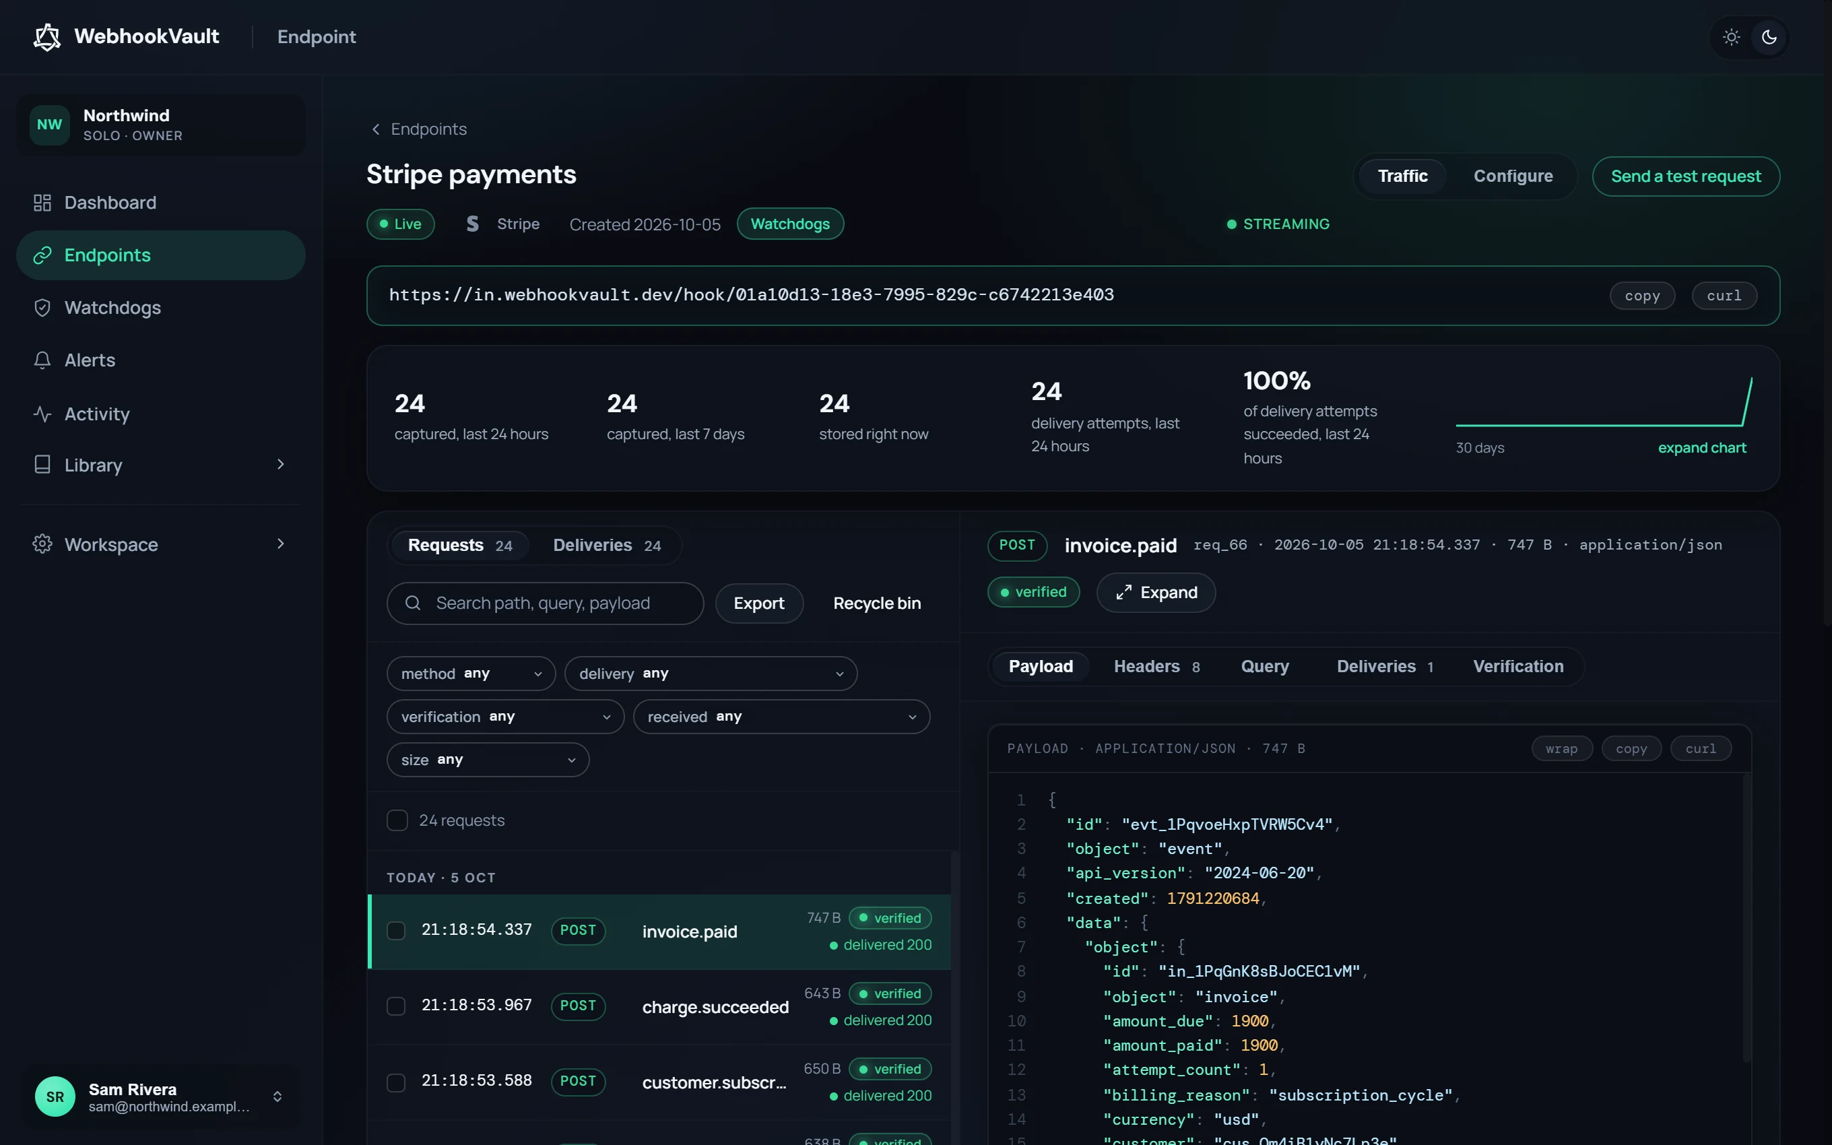Screen dimensions: 1832x1145
Task: Click the search magnifier icon
Action: [x=413, y=603]
